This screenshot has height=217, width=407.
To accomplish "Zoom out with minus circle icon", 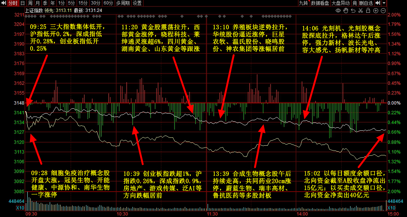I will (383, 10).
